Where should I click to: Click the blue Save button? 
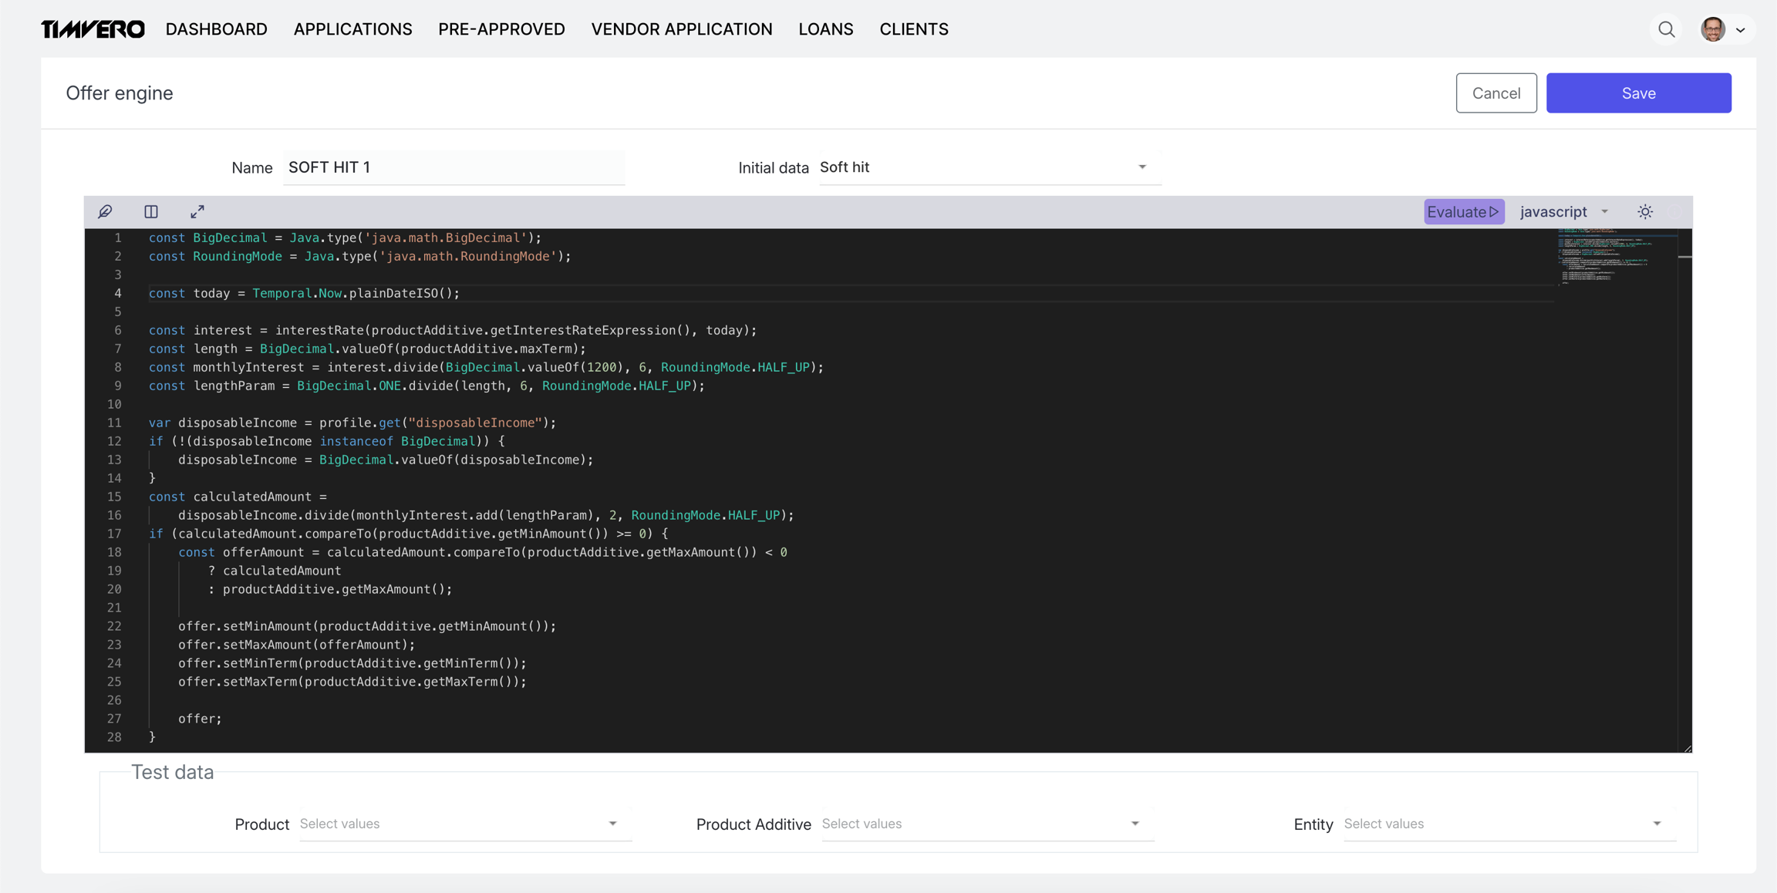click(1638, 93)
